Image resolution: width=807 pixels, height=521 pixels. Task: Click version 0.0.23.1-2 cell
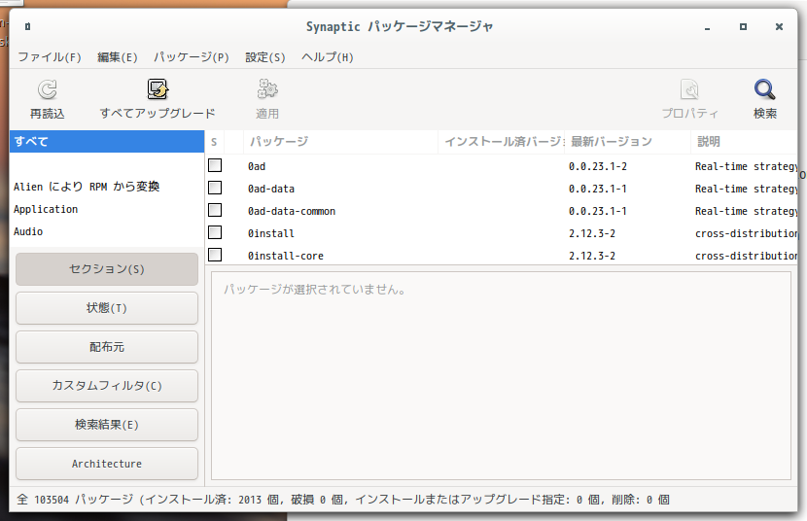click(x=598, y=166)
